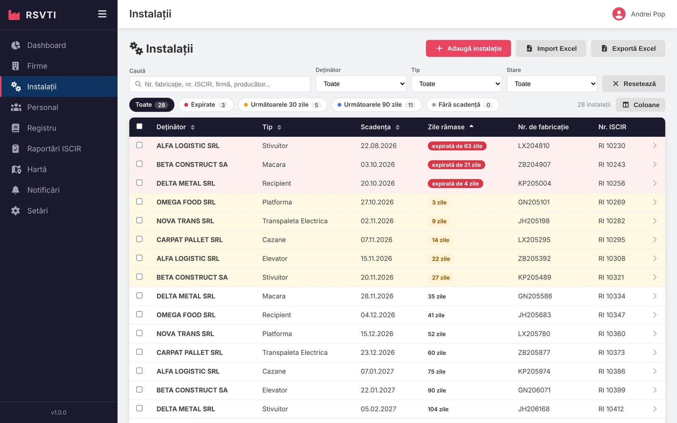Open row RI 10230 chevron arrow
This screenshot has width=677, height=423.
pyautogui.click(x=655, y=146)
